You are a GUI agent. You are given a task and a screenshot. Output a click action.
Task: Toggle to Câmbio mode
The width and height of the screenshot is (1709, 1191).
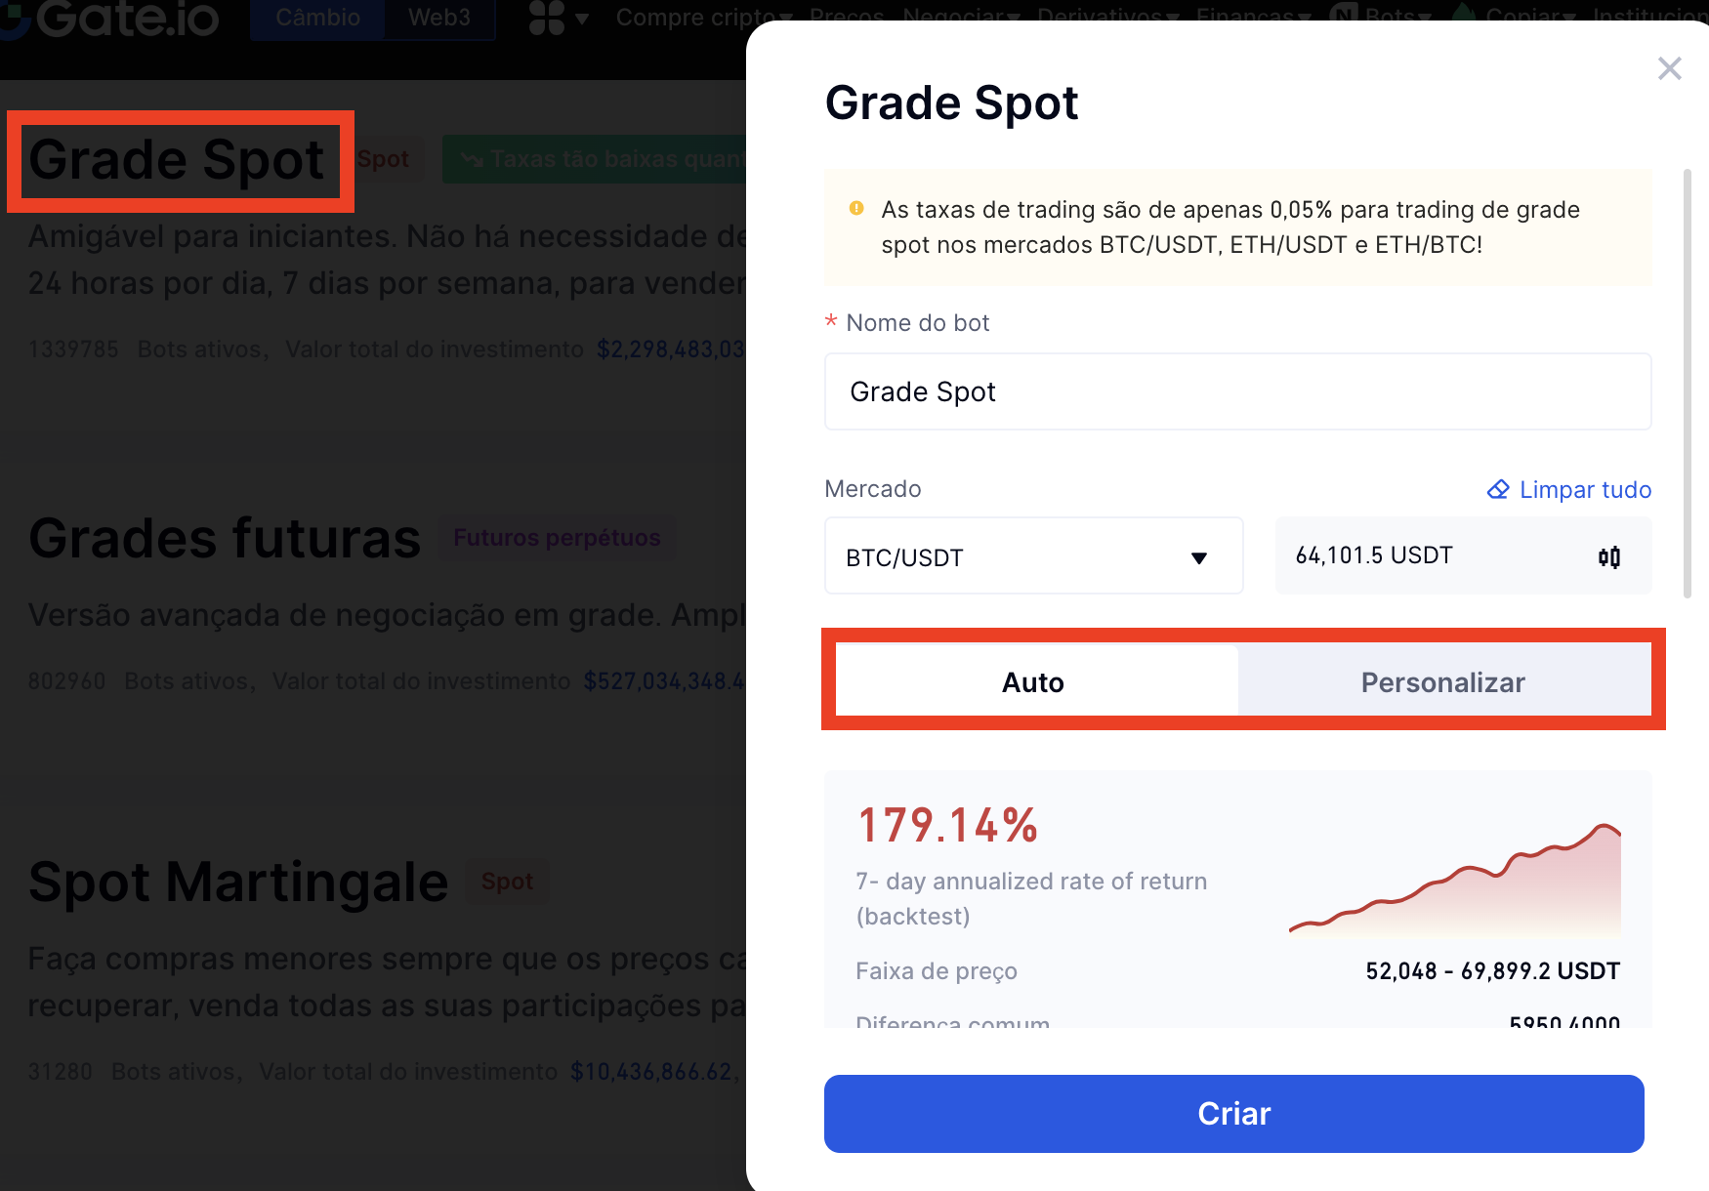click(317, 18)
